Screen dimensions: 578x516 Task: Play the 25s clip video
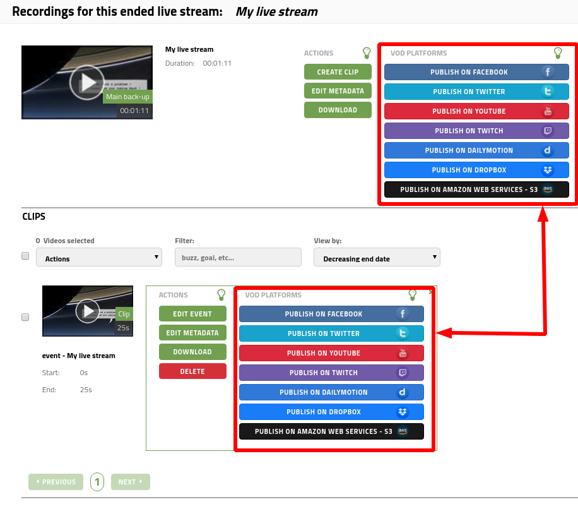(x=87, y=311)
